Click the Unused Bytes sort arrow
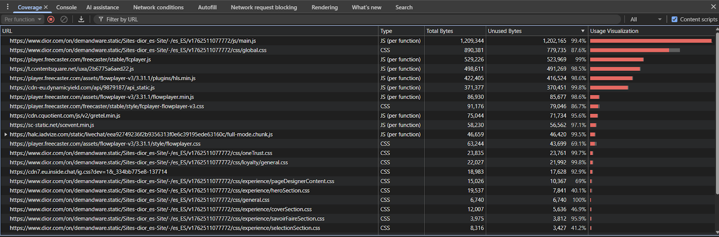The image size is (719, 237). point(583,31)
